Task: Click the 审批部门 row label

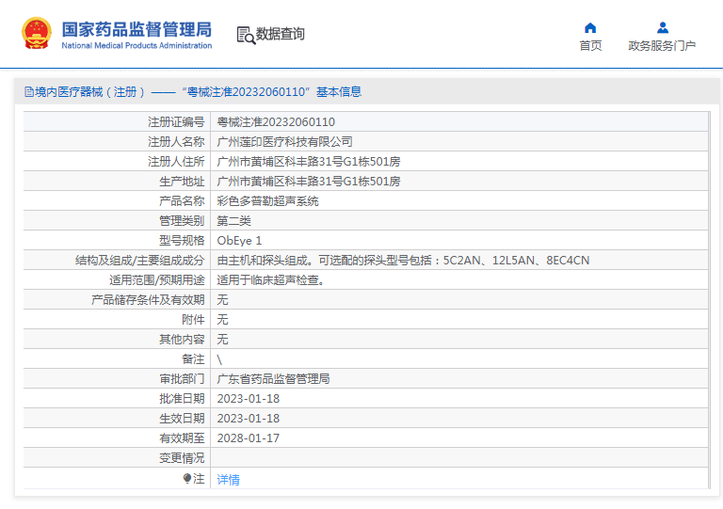Action: click(x=182, y=379)
